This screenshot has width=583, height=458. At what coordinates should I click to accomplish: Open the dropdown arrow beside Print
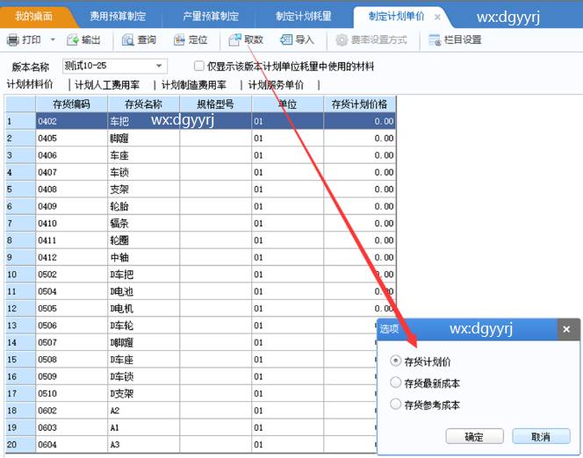click(x=53, y=40)
